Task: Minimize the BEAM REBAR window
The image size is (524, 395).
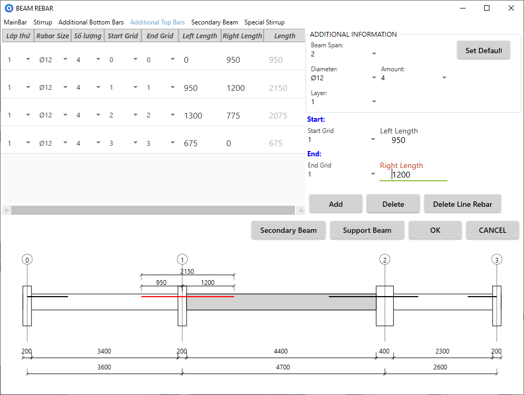Action: [x=463, y=8]
